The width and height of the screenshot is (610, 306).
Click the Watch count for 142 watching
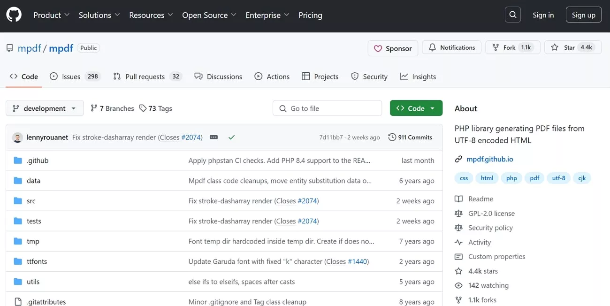click(x=488, y=285)
